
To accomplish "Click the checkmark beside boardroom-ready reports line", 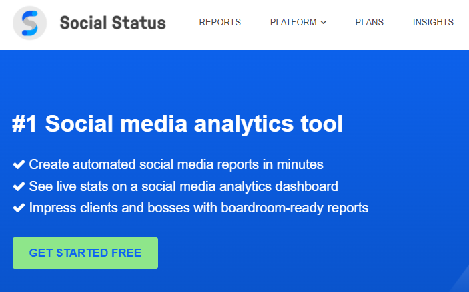I will point(19,208).
